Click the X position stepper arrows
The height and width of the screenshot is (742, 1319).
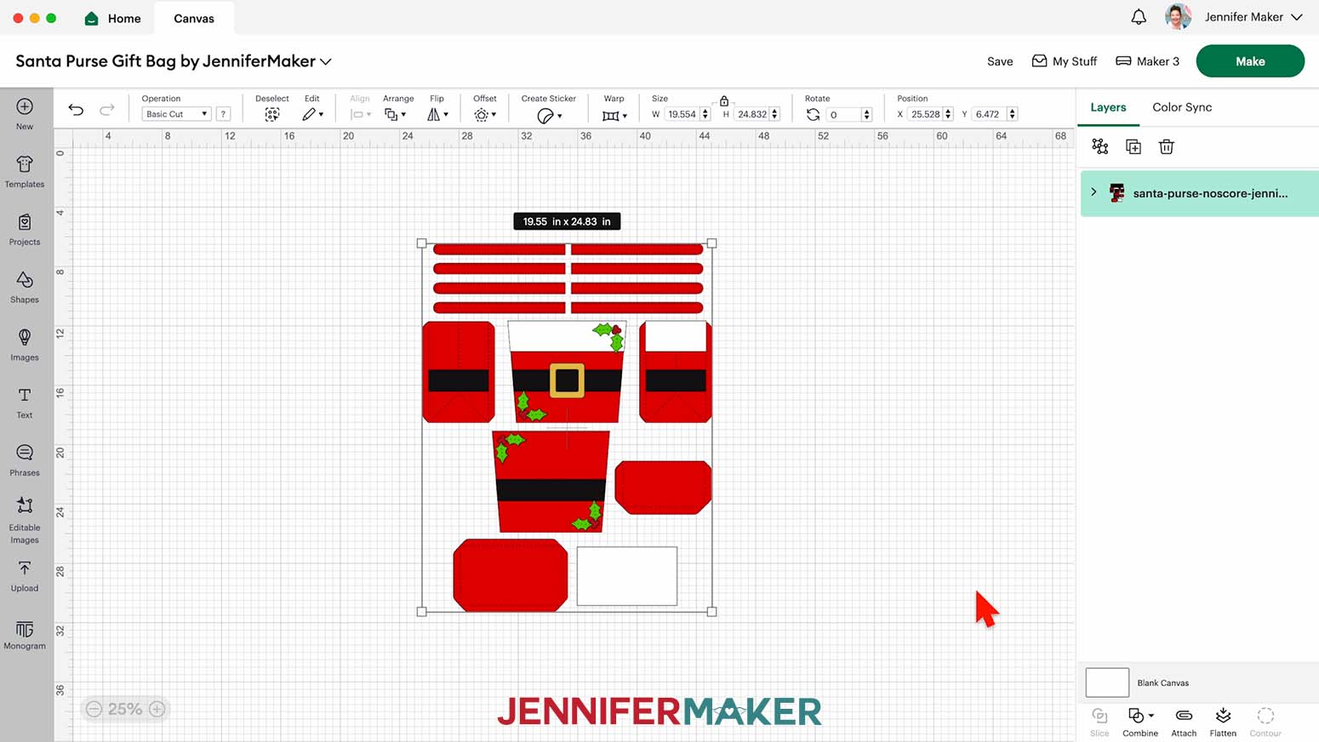pos(948,114)
